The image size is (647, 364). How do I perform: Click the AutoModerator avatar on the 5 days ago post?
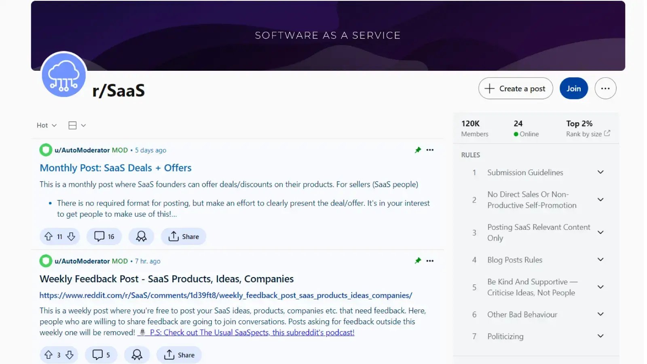[46, 150]
